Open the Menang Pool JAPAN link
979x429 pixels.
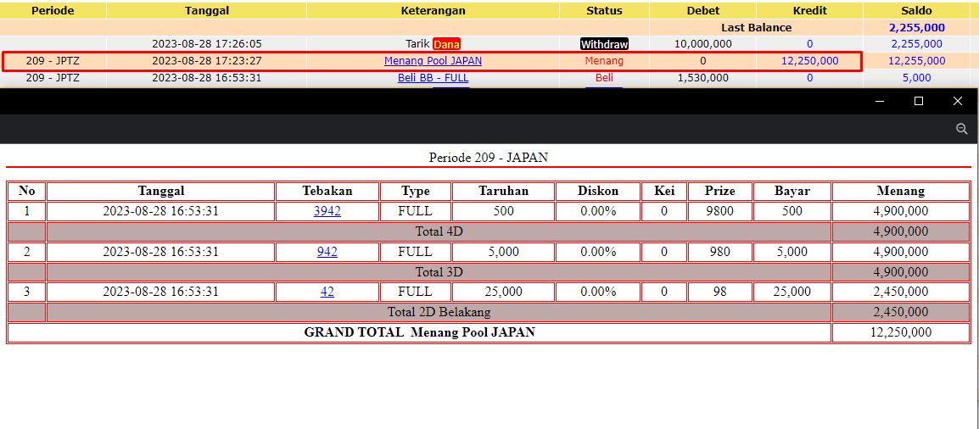point(433,61)
